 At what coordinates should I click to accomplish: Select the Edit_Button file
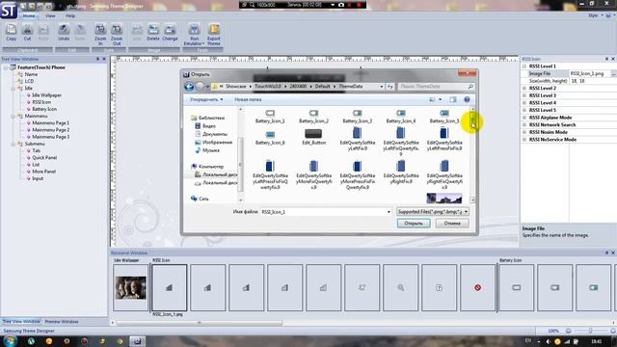[313, 137]
